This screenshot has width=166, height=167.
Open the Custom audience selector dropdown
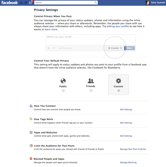(115, 48)
